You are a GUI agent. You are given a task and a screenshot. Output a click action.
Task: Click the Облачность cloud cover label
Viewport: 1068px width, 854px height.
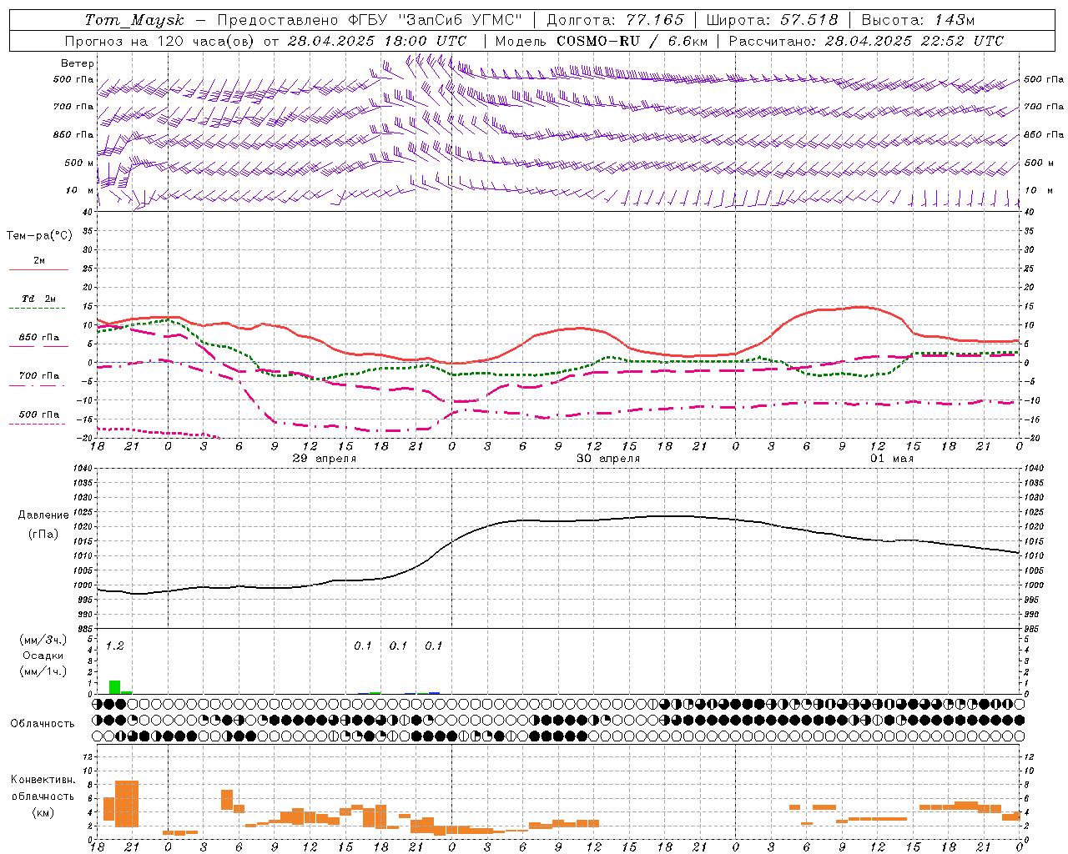[43, 724]
